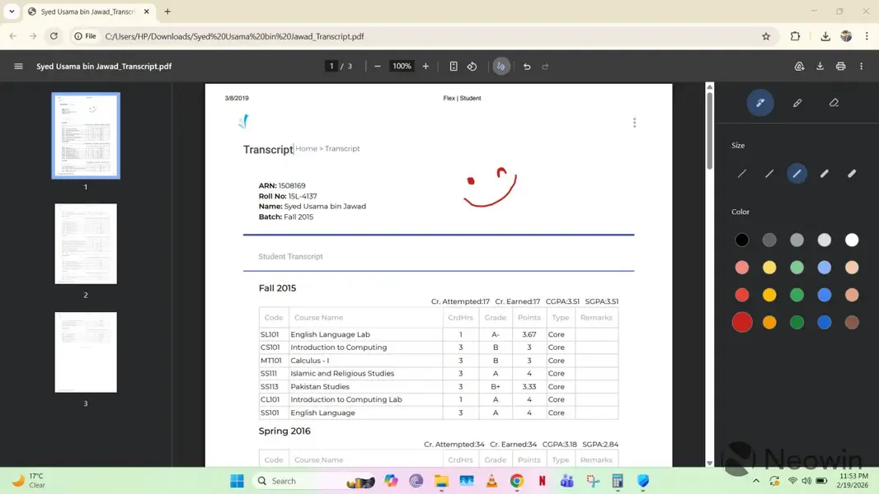Viewport: 879px width, 494px height.
Task: Open the PDF viewer more actions menu
Action: point(862,67)
